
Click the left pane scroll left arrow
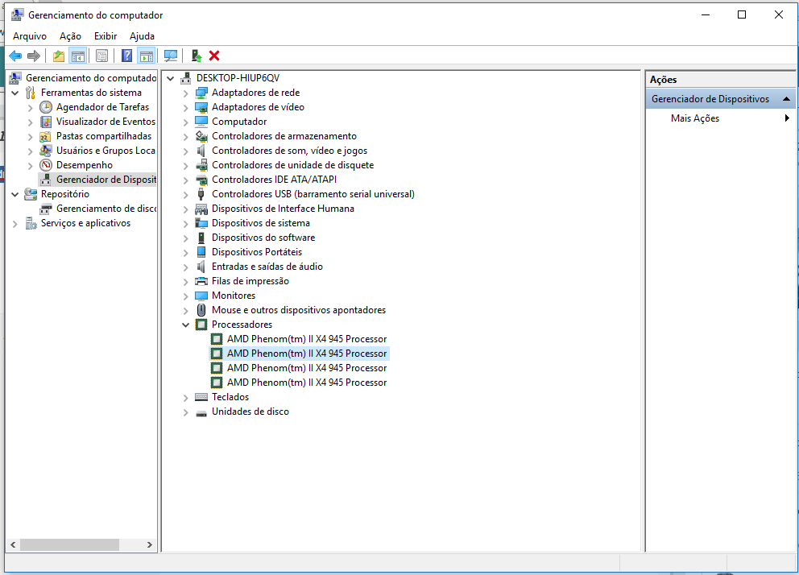(x=13, y=545)
